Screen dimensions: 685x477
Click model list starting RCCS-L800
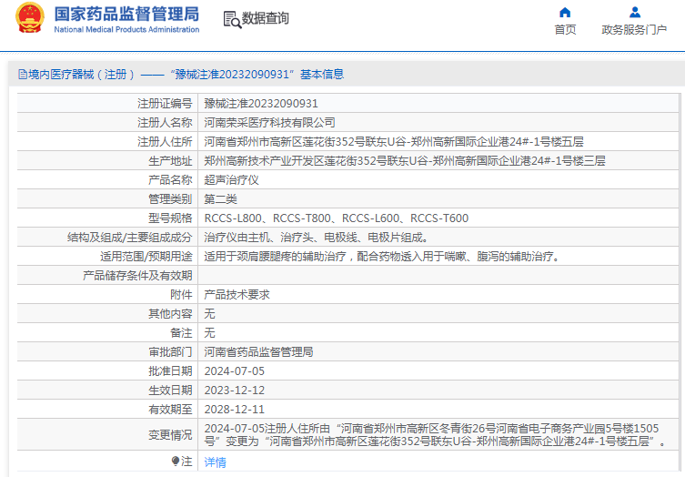pos(336,218)
